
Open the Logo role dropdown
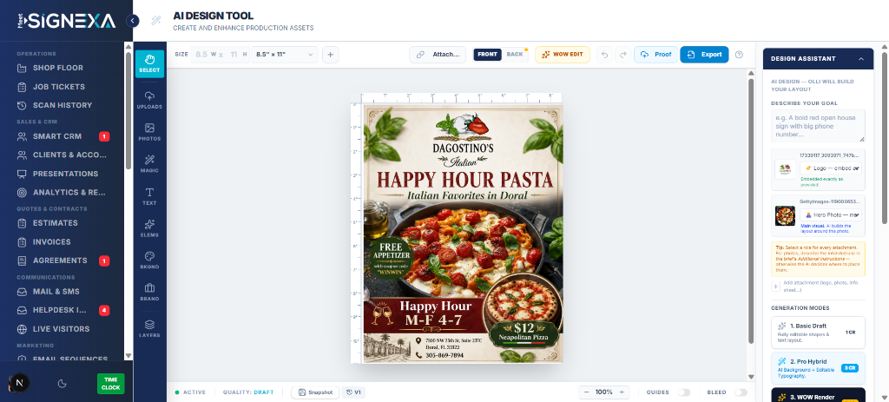click(x=831, y=168)
